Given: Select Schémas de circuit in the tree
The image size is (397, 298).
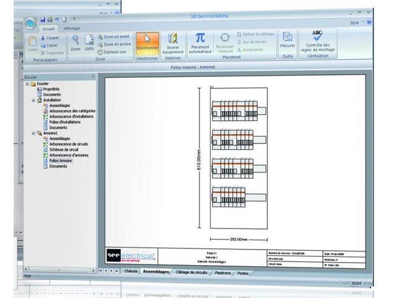Looking at the screenshot, I should [65, 150].
